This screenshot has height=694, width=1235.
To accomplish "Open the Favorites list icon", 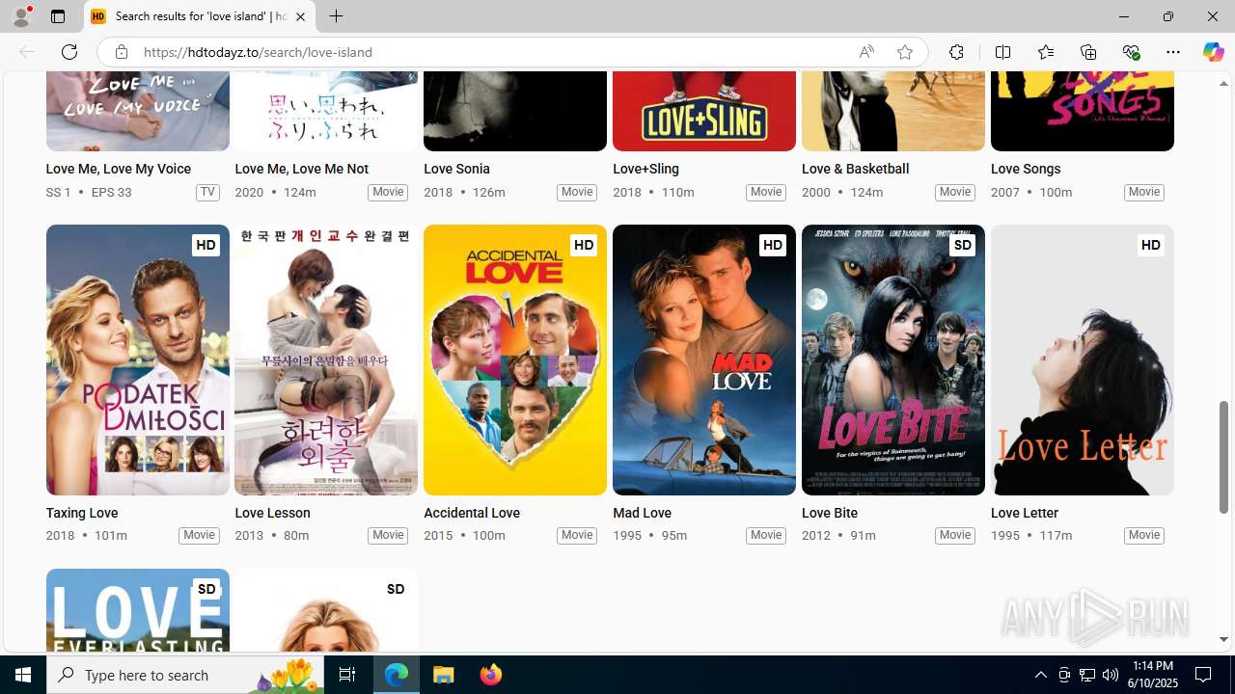I will pyautogui.click(x=1045, y=52).
